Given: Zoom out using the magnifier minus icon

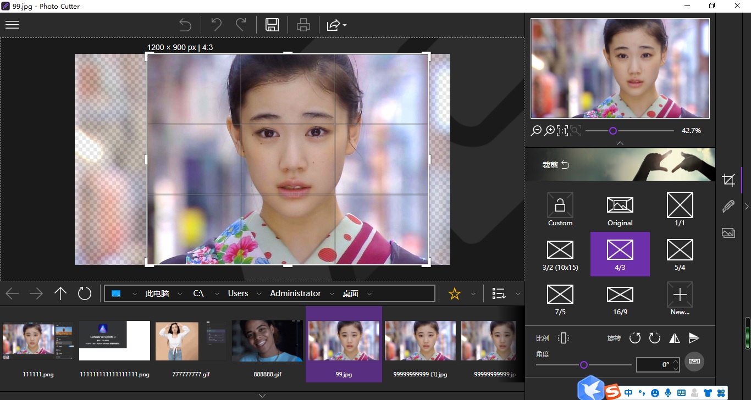Looking at the screenshot, I should pyautogui.click(x=536, y=131).
